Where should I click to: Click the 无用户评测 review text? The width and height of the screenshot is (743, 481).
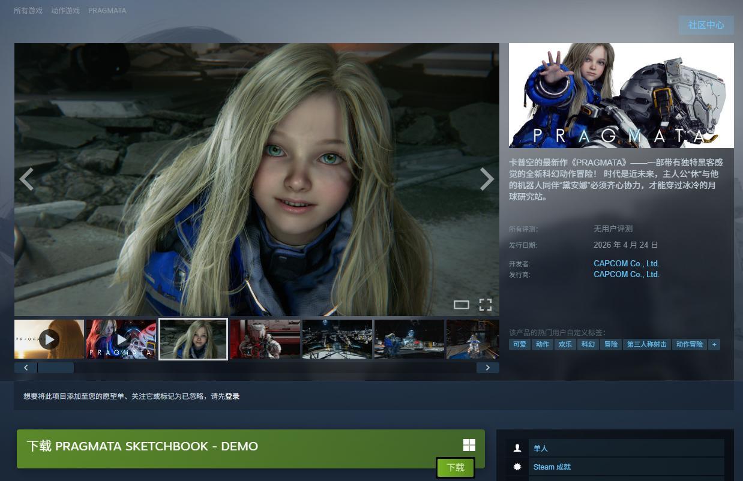tap(613, 229)
